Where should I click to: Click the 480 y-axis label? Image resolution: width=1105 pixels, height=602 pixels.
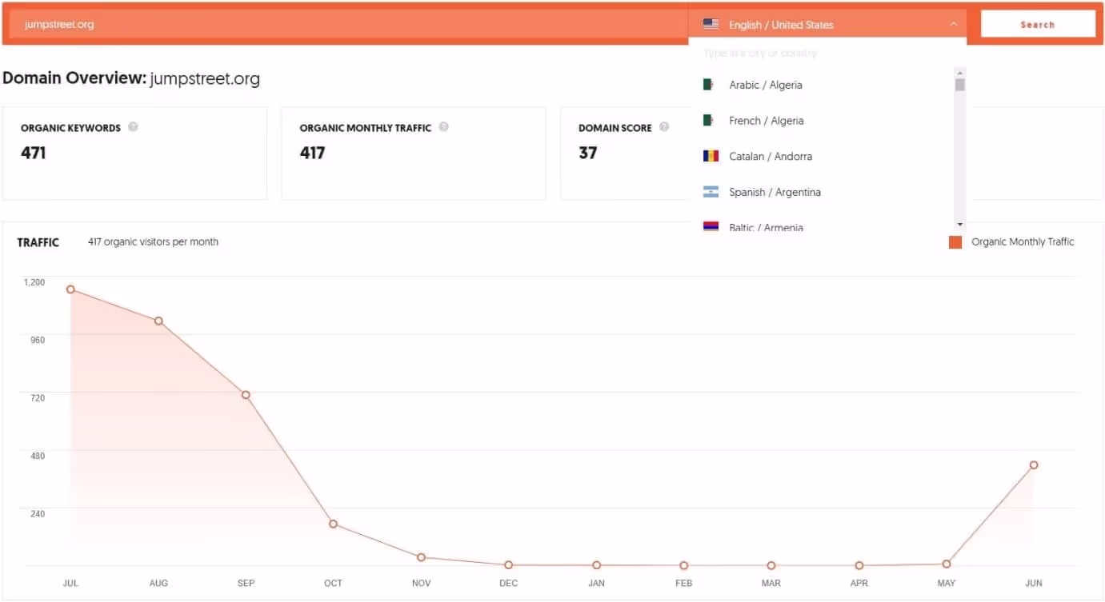[38, 456]
